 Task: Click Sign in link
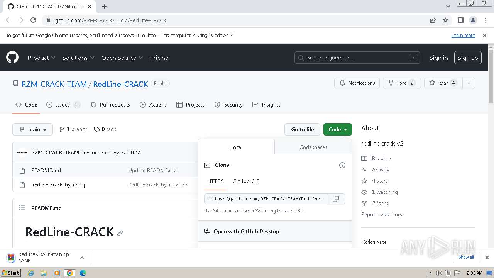pos(438,58)
